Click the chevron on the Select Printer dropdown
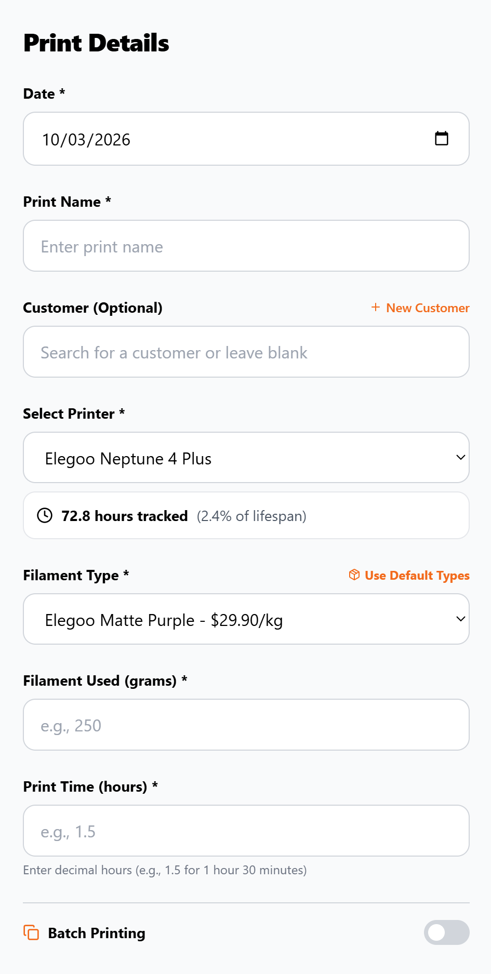Screen dimensions: 491x974 tap(460, 457)
